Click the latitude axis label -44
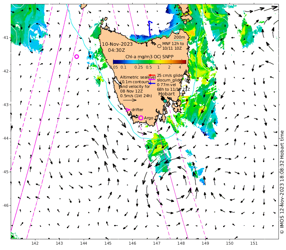 [x=5, y=138]
